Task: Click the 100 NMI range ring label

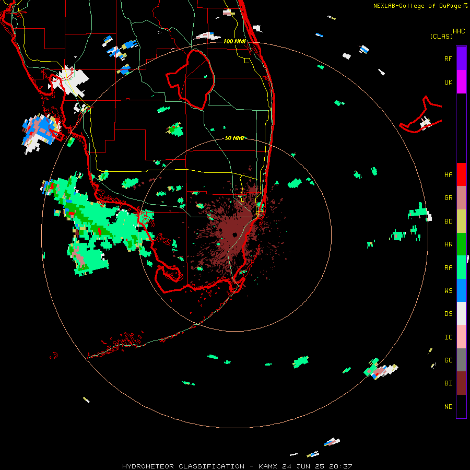Action: click(x=234, y=41)
